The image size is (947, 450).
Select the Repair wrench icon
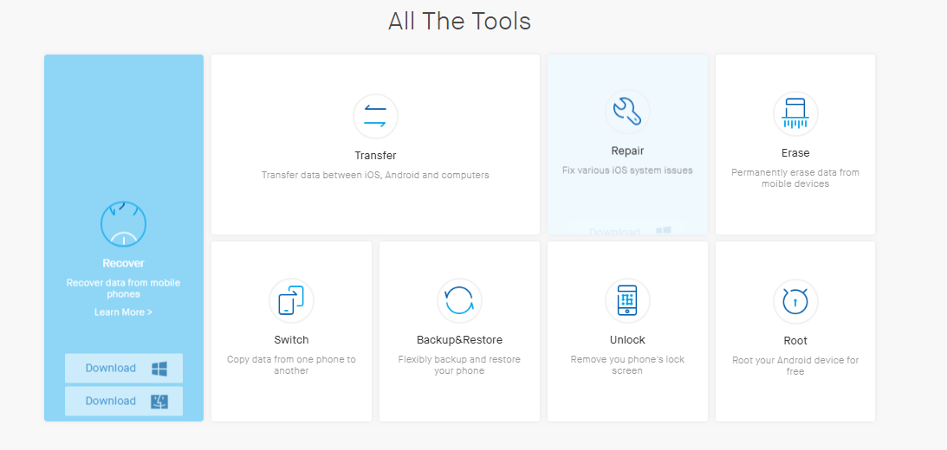click(x=627, y=112)
